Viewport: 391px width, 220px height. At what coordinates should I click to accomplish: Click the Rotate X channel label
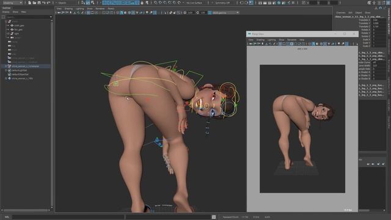click(x=366, y=30)
